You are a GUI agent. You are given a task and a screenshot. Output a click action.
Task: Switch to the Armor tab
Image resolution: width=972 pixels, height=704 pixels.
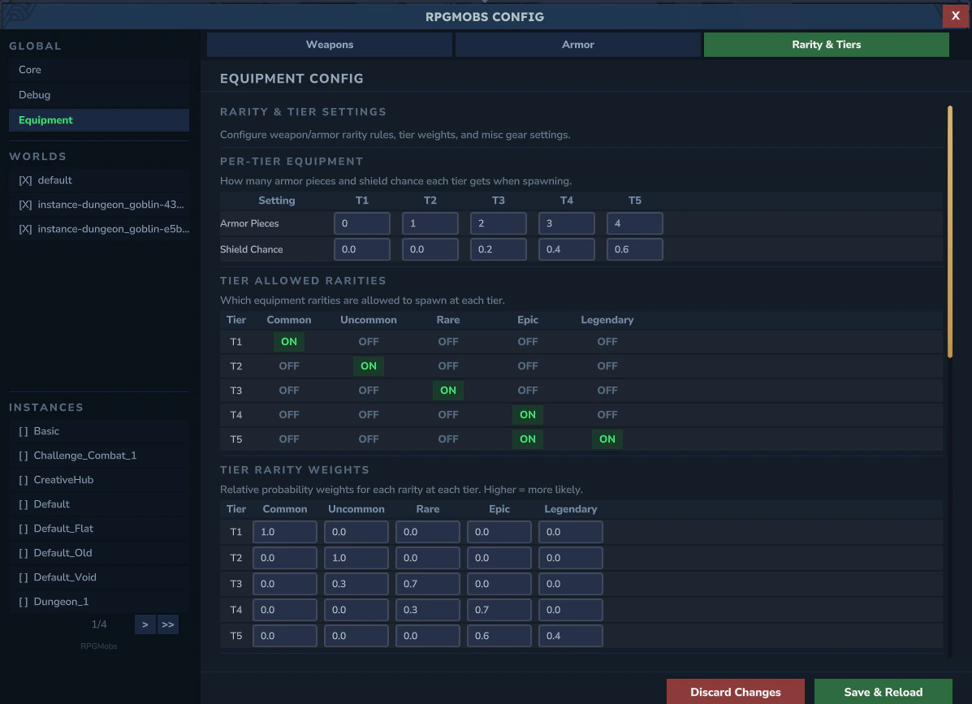(x=577, y=45)
